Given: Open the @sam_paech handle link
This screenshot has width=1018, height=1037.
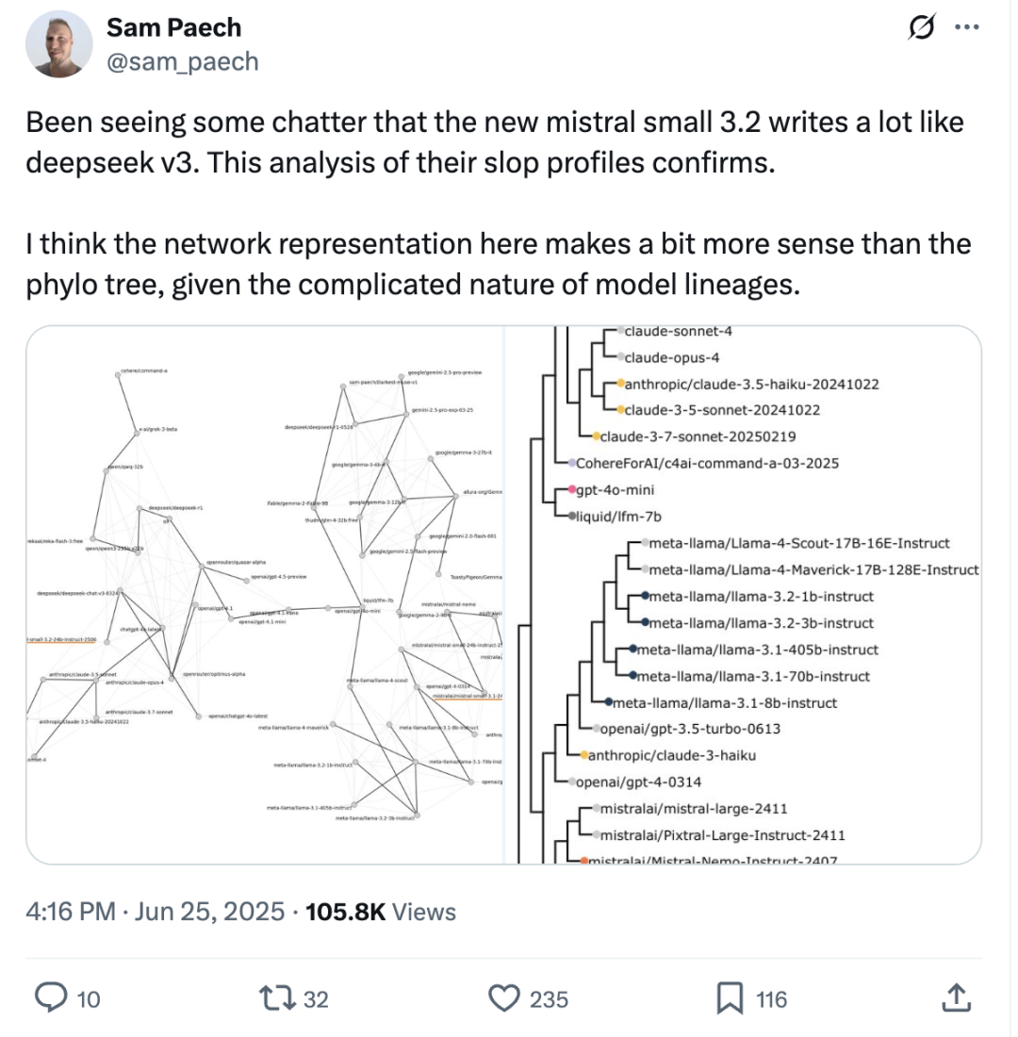Looking at the screenshot, I should pos(183,61).
